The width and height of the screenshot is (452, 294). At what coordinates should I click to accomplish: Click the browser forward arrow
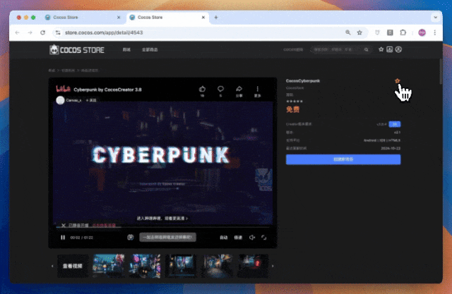pos(30,32)
